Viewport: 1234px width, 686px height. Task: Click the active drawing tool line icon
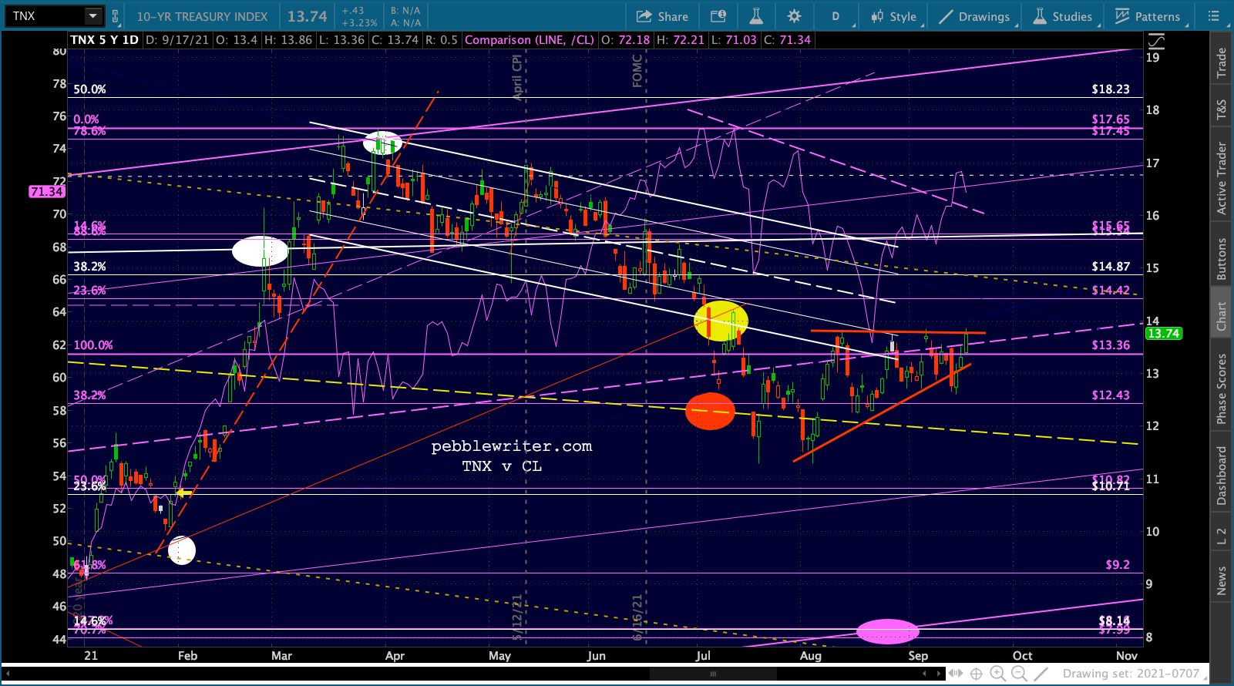[x=1042, y=674]
